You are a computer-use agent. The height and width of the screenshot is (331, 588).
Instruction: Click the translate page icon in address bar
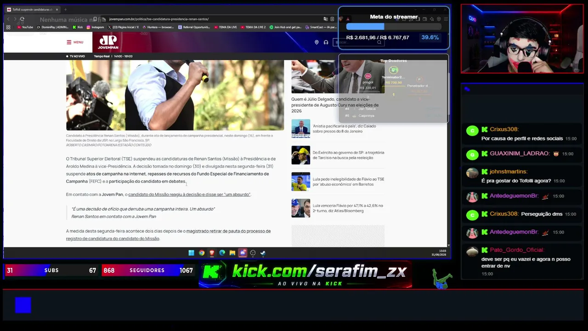pyautogui.click(x=326, y=19)
